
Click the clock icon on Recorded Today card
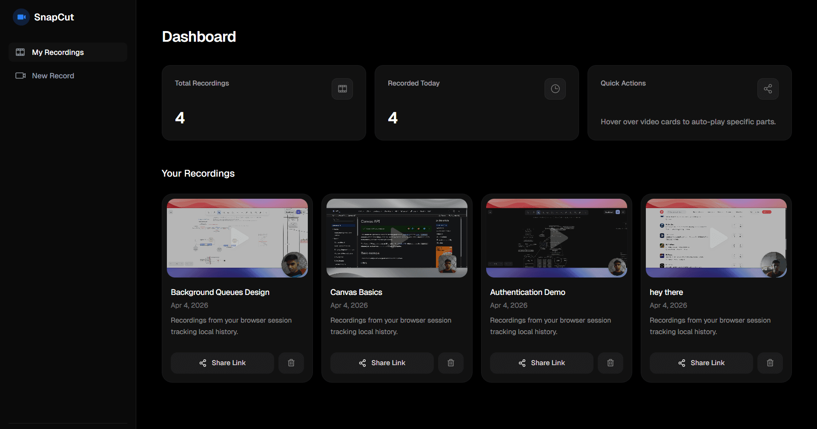(x=555, y=89)
